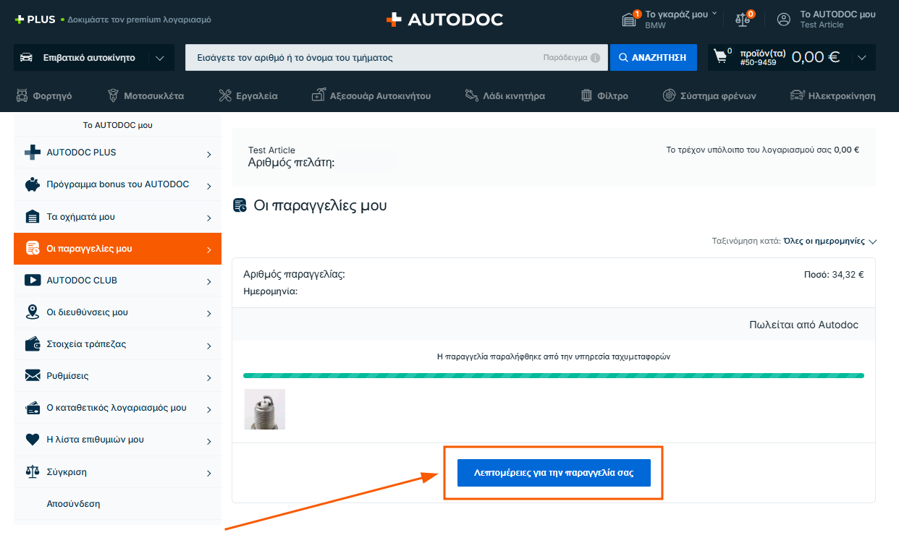Click the AUTODOC logo
The height and width of the screenshot is (543, 899).
point(444,20)
